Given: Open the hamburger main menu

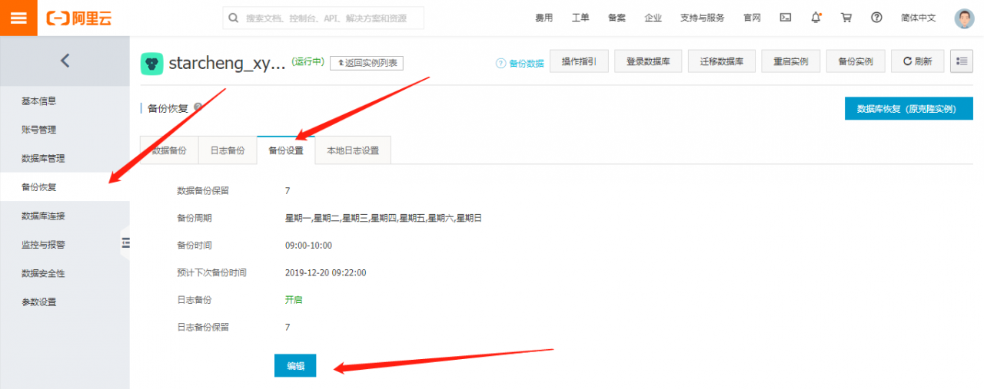Looking at the screenshot, I should point(18,18).
